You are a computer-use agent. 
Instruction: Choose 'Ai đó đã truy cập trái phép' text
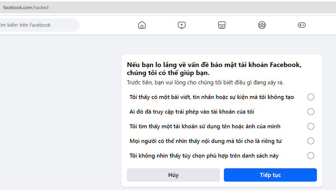pos(192,112)
